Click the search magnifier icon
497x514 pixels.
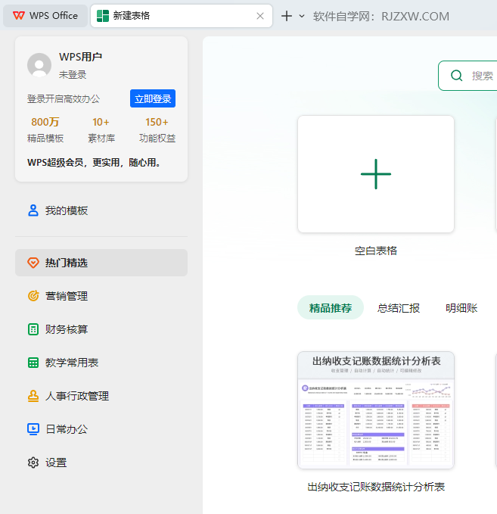(456, 76)
